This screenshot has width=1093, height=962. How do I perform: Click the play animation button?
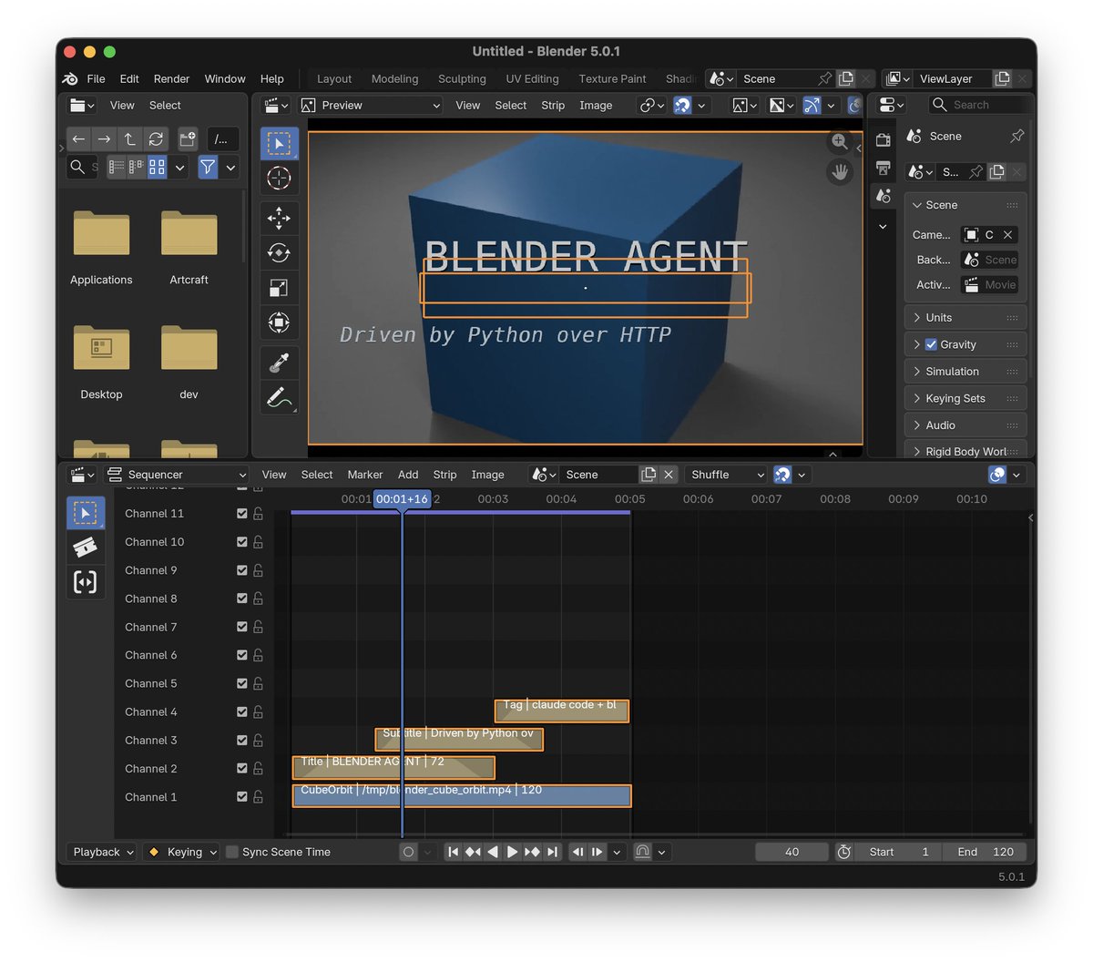513,852
